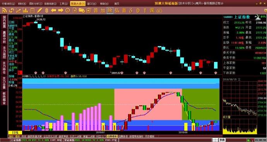
Task: Click the white spinner control in status bar
Action: [x=216, y=140]
